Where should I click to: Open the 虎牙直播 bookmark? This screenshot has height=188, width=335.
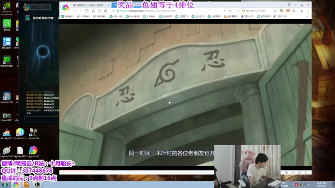(231, 16)
